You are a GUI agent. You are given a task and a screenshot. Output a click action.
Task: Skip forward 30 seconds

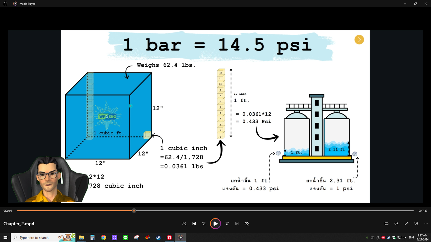(x=227, y=224)
